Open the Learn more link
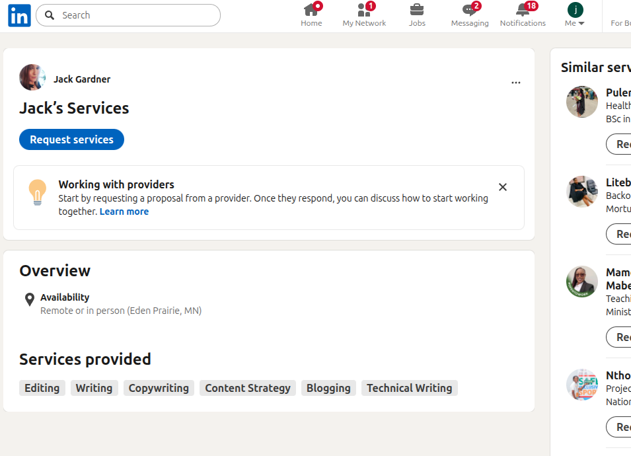The image size is (631, 456). (124, 211)
